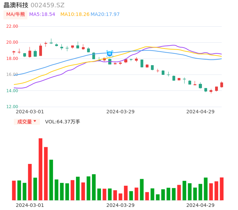This screenshot has width=238, height=210.
Task: Click the last red volume bar on right
Action: [222, 189]
